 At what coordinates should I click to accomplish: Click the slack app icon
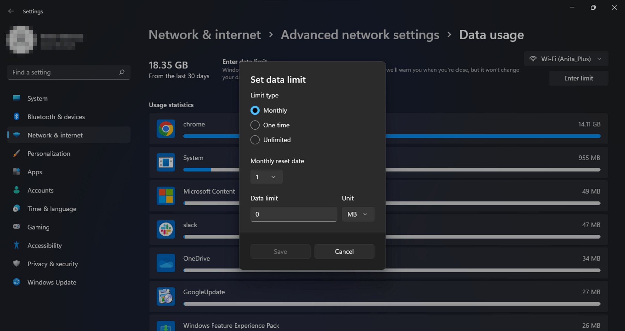[x=166, y=229]
